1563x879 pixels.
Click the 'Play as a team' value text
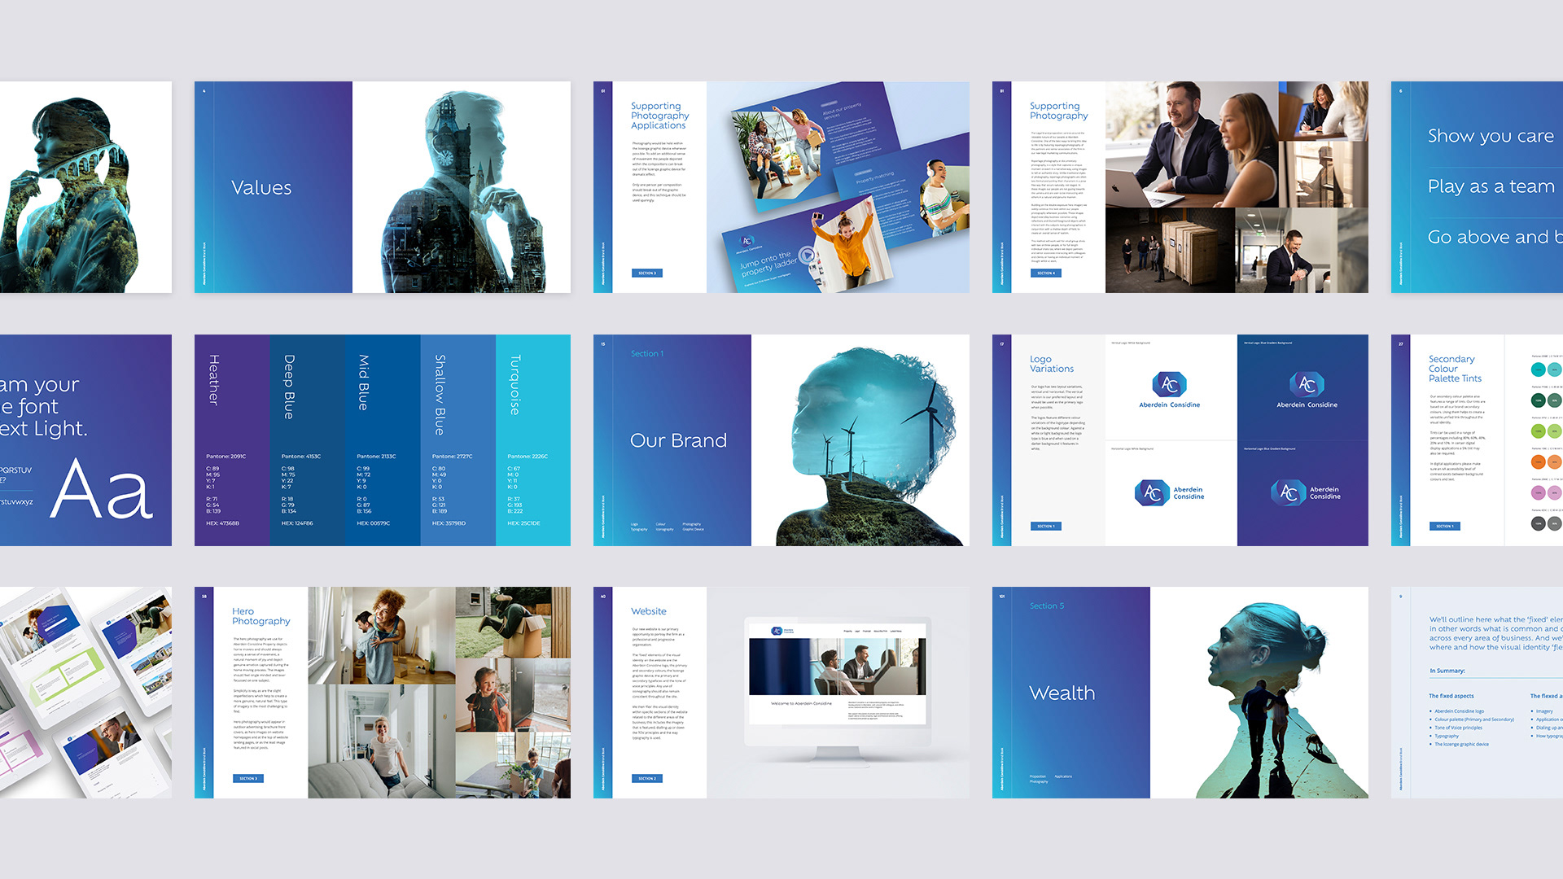coord(1491,186)
